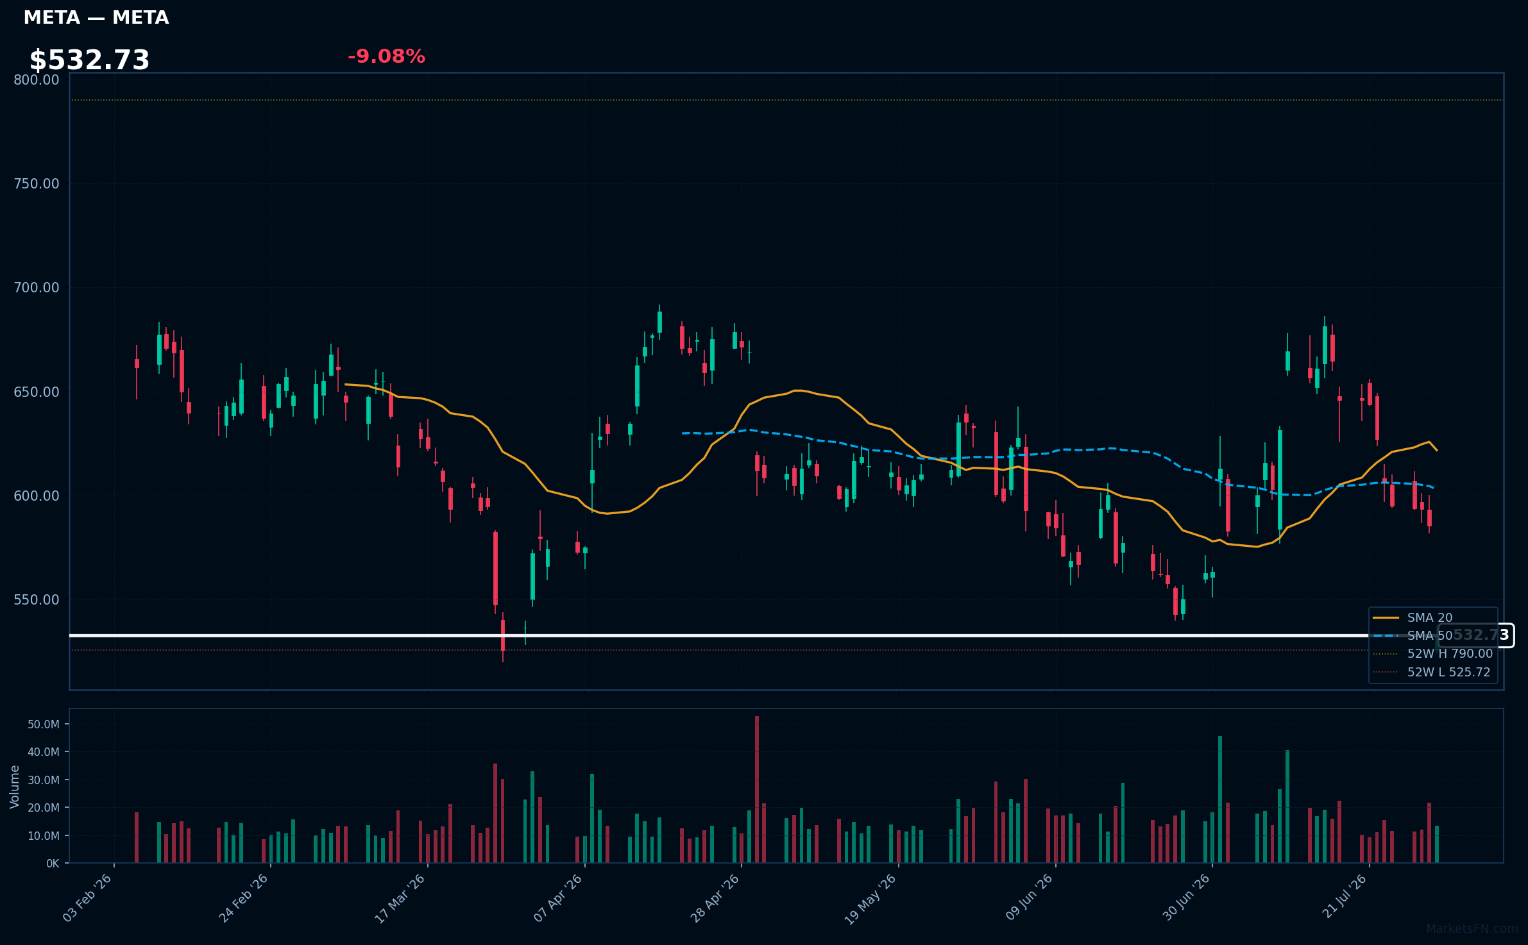The image size is (1528, 945).
Task: Select the "750.00" price axis label
Action: [x=37, y=183]
